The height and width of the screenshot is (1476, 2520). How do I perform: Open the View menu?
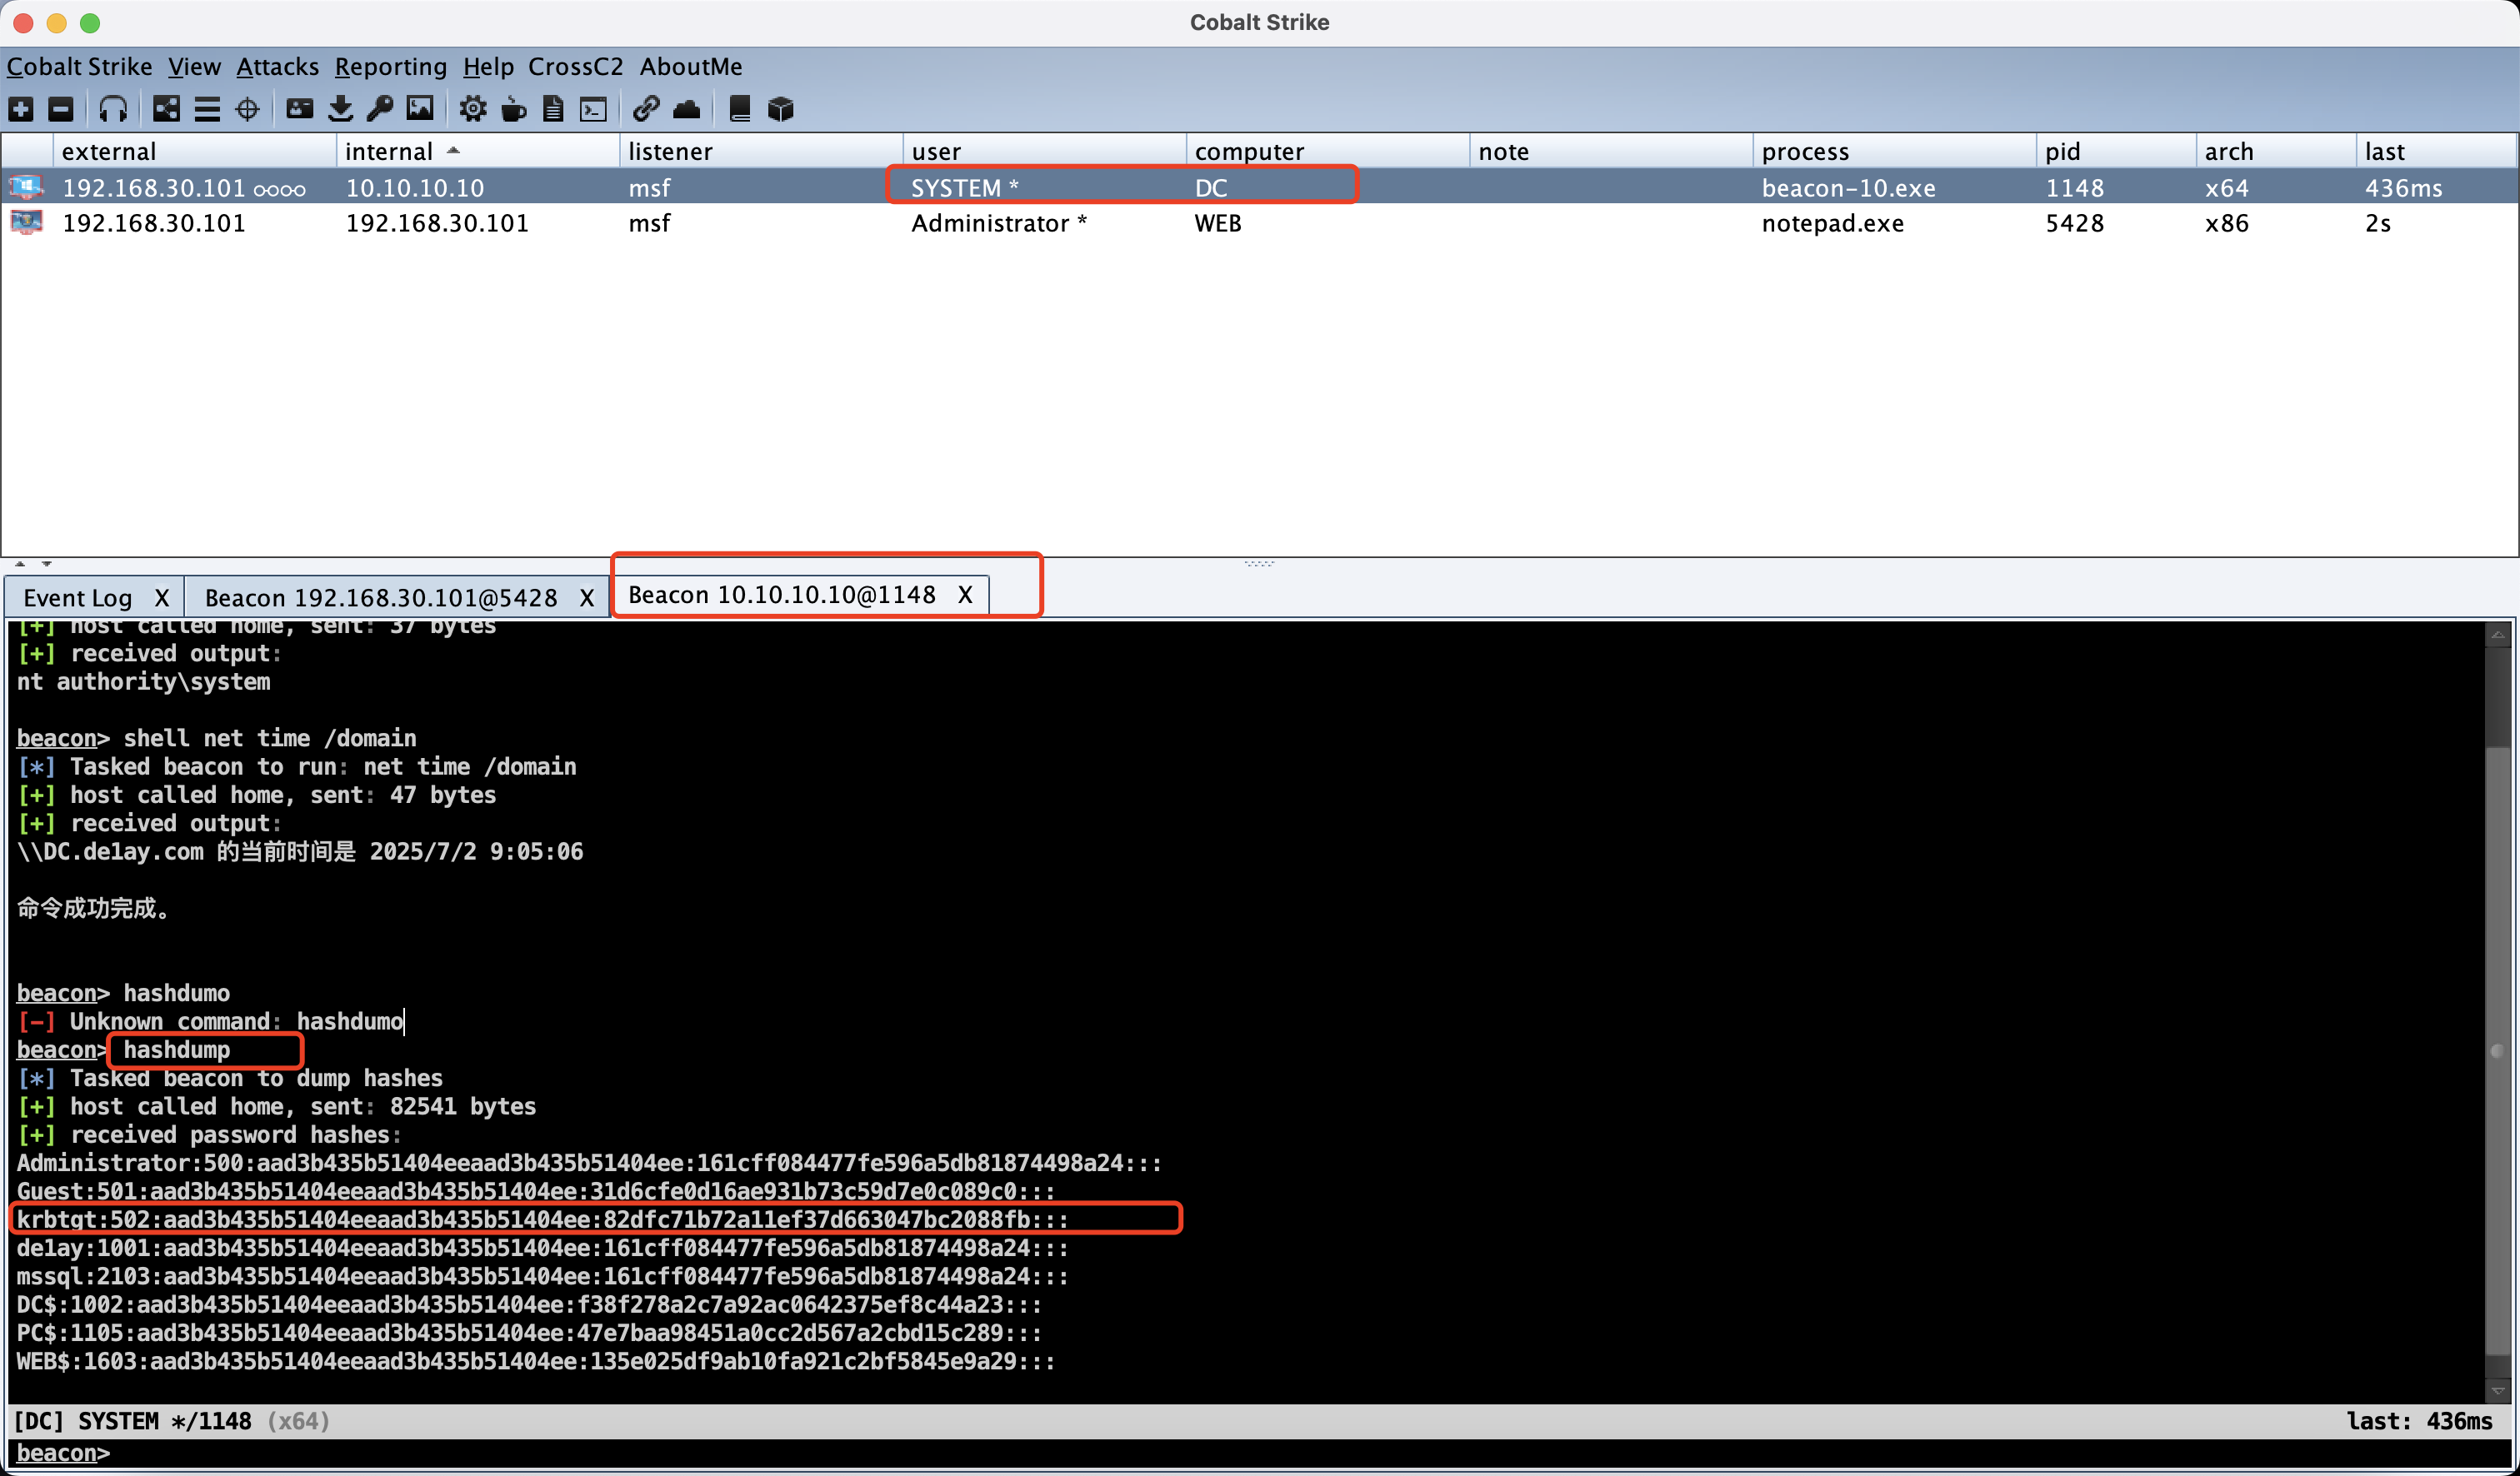[194, 67]
